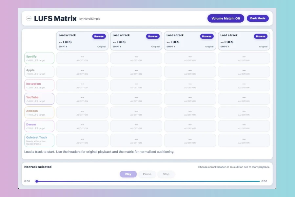This screenshot has height=197, width=295.
Task: Browse for a file in first track
Action: pyautogui.click(x=99, y=36)
